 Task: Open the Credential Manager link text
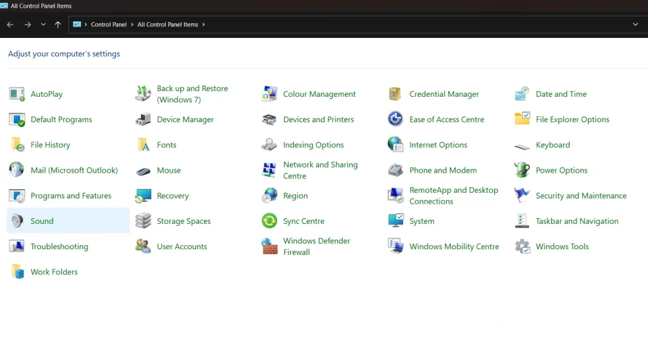(x=444, y=94)
